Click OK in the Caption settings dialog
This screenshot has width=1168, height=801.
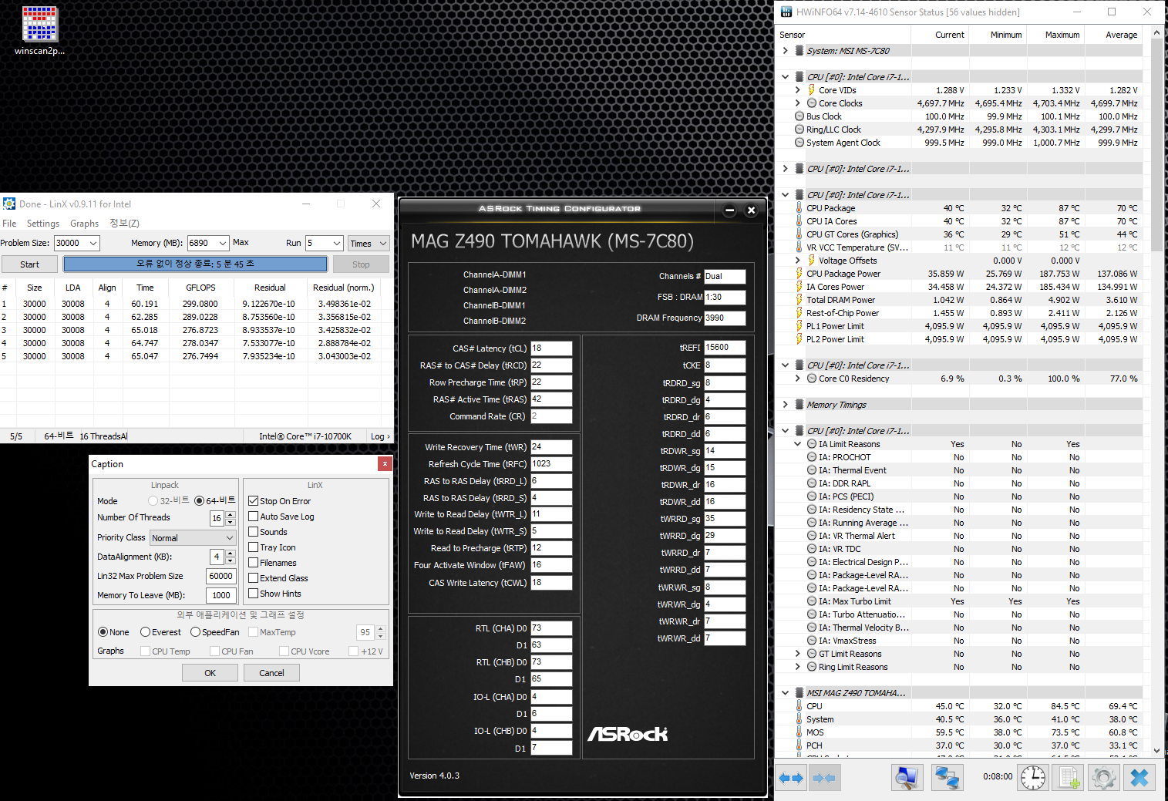click(x=210, y=673)
